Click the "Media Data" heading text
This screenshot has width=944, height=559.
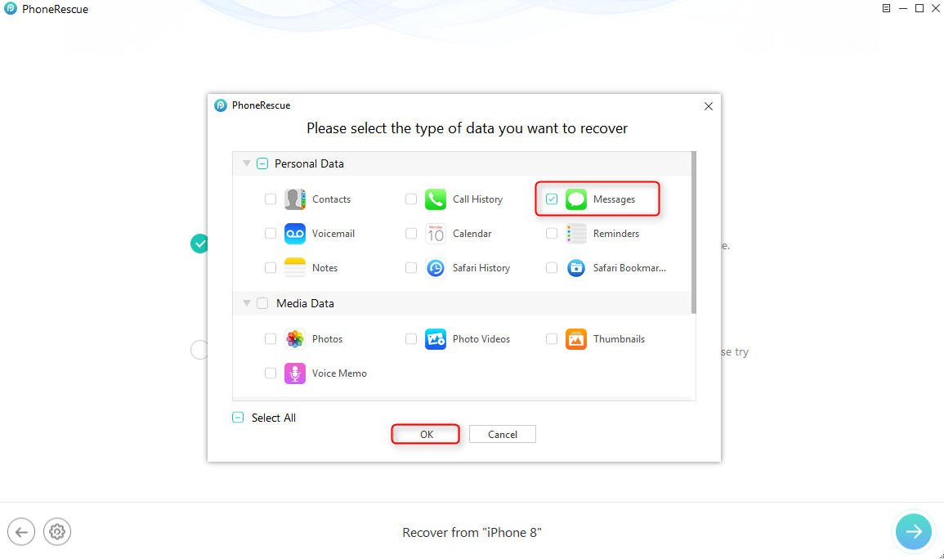point(305,303)
